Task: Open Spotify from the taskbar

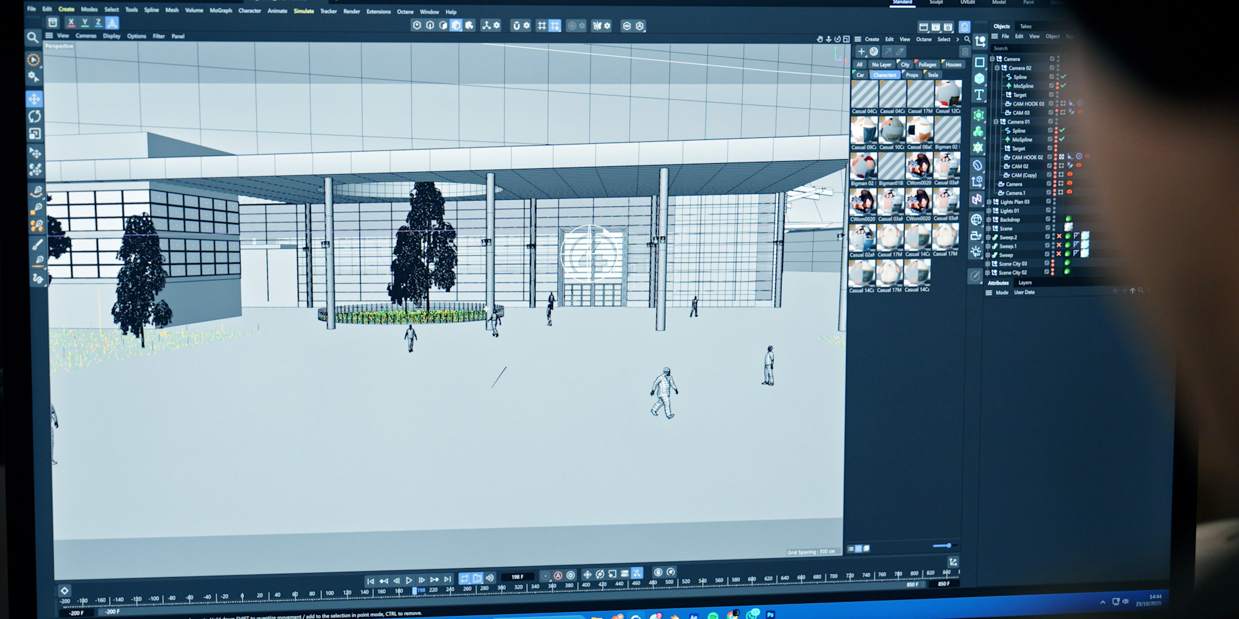Action: (713, 616)
